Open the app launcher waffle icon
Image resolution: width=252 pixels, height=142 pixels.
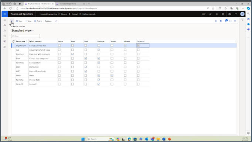point(5,14)
